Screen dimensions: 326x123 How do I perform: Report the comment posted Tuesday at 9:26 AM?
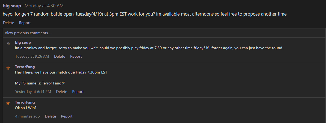[76, 56]
